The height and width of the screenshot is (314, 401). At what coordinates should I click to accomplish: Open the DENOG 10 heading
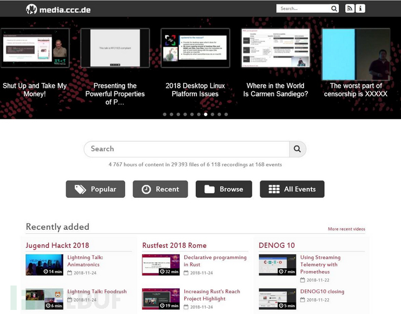coord(277,245)
